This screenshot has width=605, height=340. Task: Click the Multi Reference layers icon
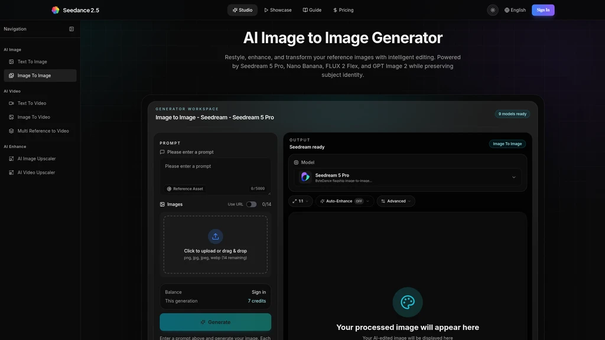click(11, 131)
